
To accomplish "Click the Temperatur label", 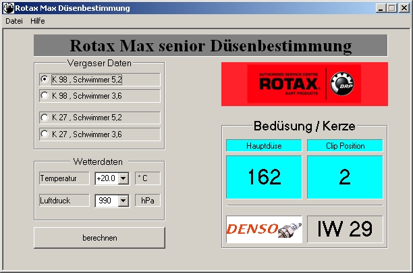I will (64, 178).
